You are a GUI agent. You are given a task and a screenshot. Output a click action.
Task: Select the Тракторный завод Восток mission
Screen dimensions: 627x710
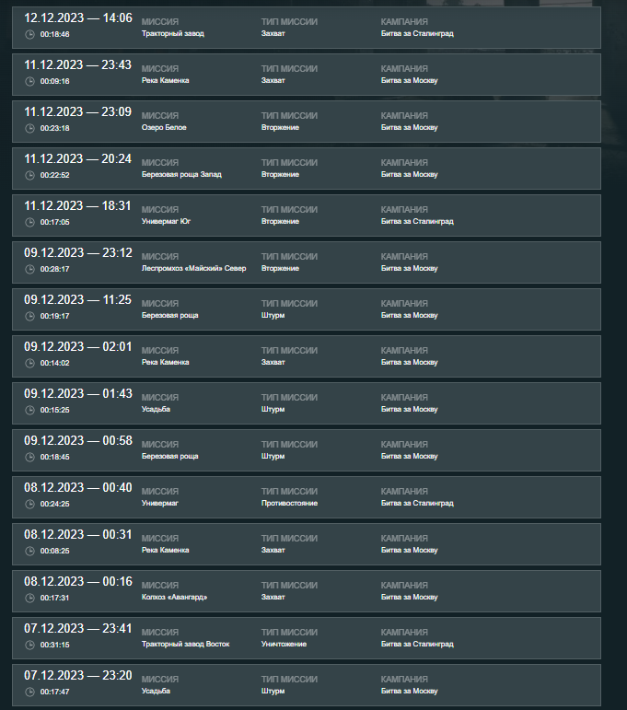click(186, 644)
